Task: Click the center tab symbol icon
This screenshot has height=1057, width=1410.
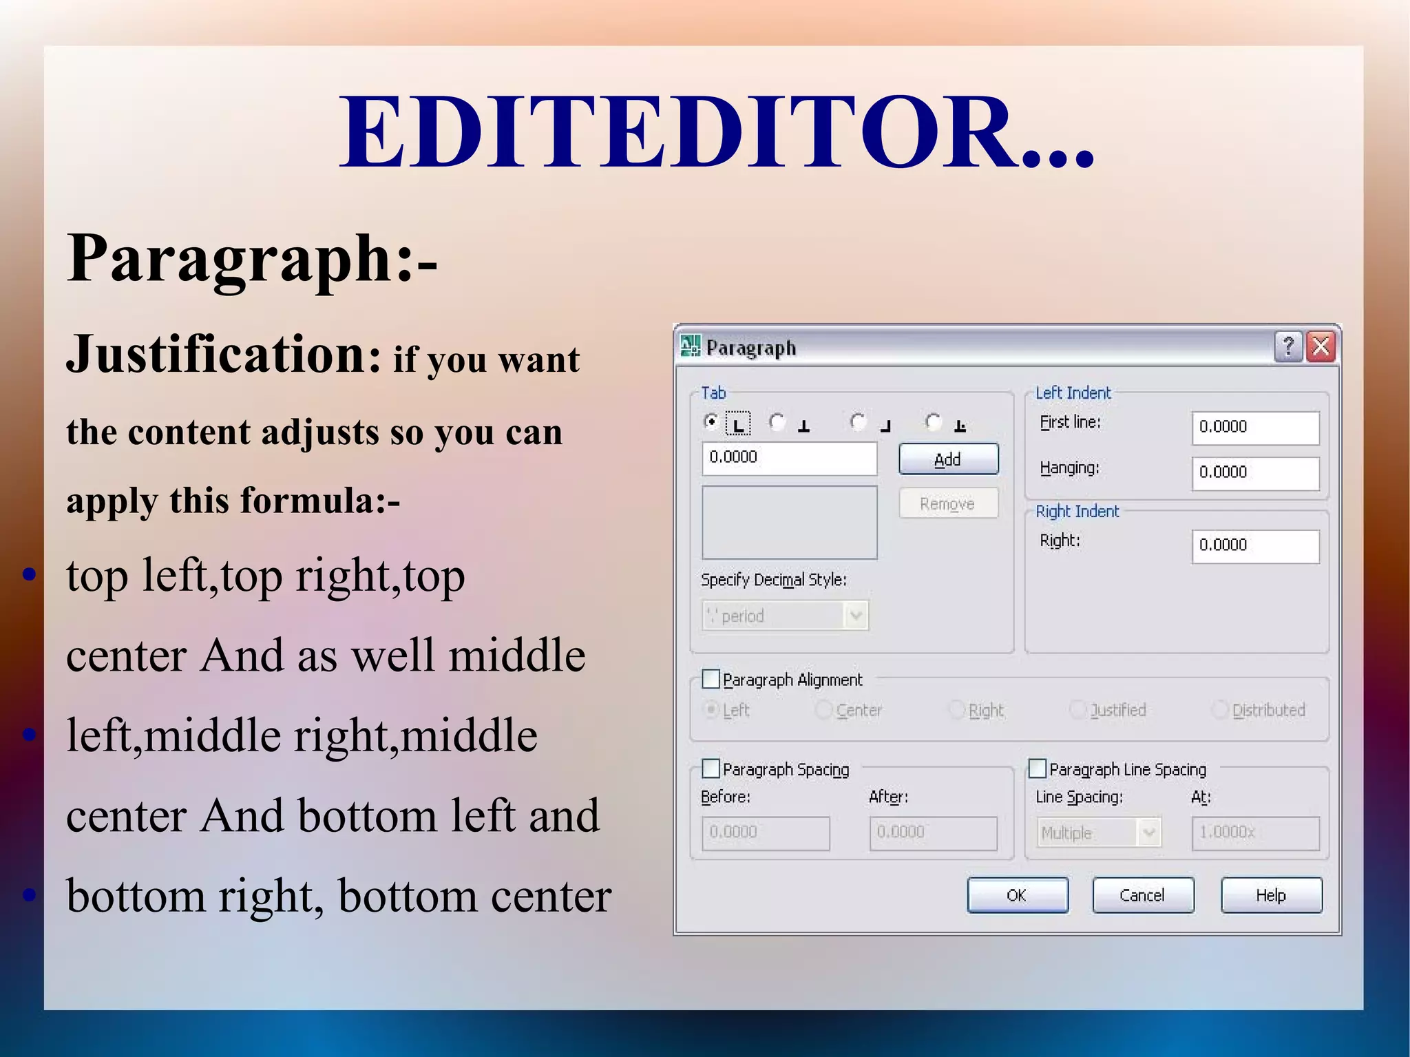Action: (803, 426)
